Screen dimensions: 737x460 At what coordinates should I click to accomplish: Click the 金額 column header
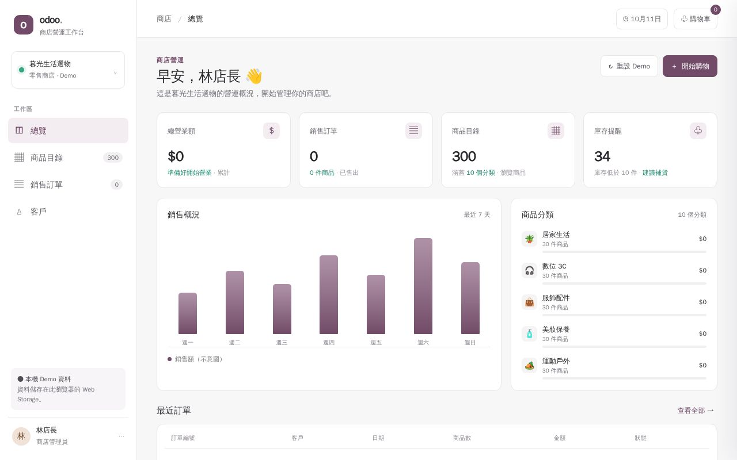point(560,438)
